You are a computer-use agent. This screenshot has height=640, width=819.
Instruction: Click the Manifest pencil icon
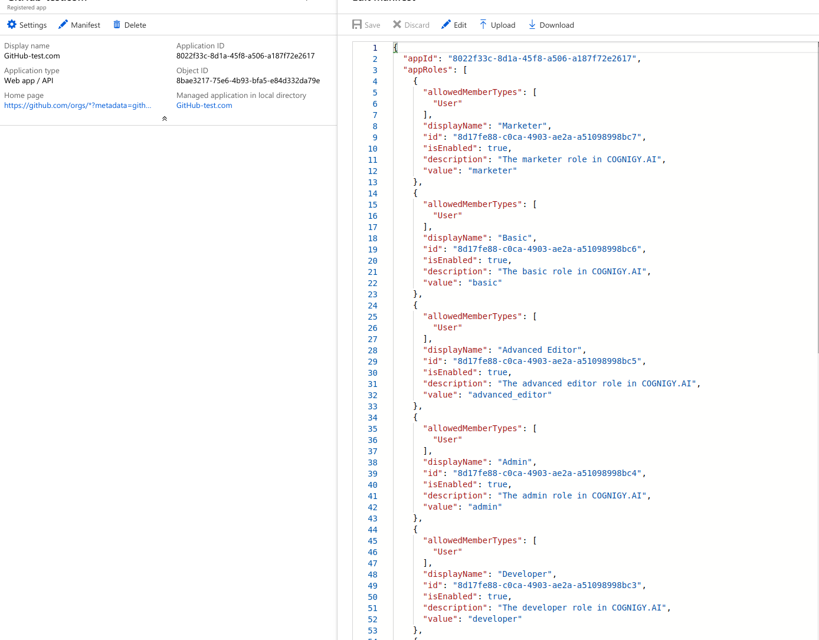[x=63, y=25]
